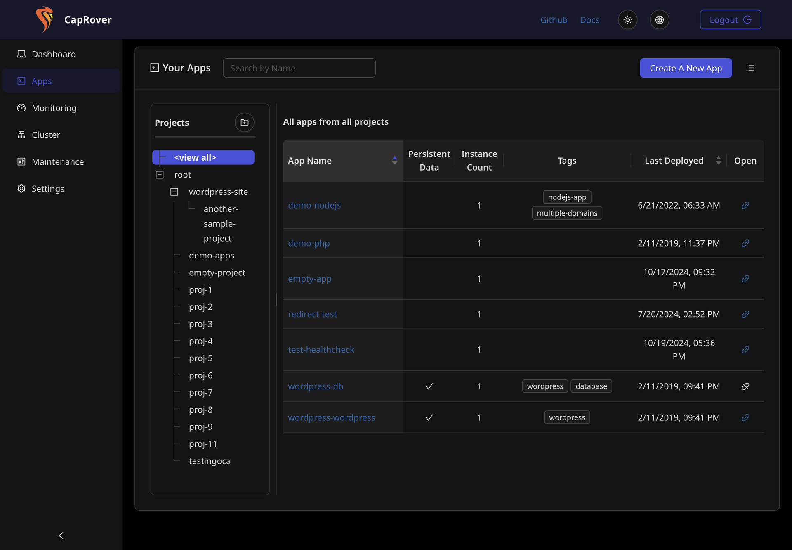Screen dimensions: 792x550
Task: Open the list view options icon
Action: (x=750, y=68)
